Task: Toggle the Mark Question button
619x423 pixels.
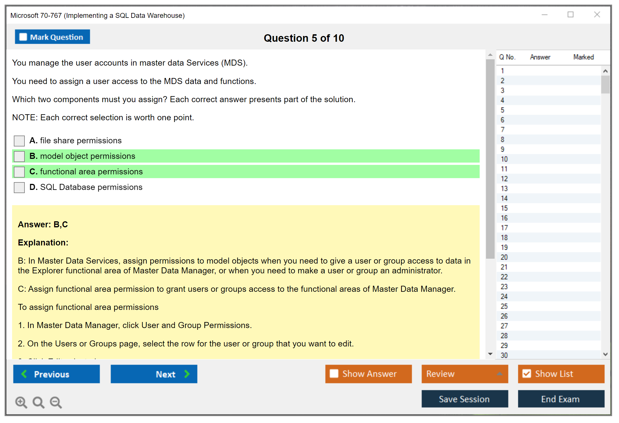Action: (52, 37)
